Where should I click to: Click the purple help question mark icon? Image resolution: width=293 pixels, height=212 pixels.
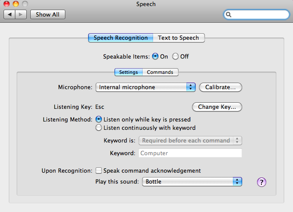(262, 182)
